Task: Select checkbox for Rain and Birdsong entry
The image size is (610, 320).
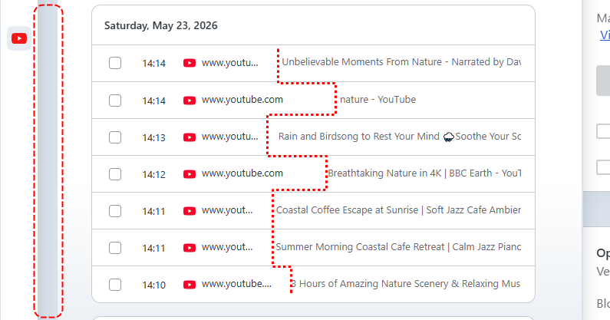Action: click(x=115, y=137)
